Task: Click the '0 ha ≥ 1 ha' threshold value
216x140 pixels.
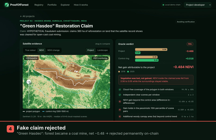Action: pos(188,117)
